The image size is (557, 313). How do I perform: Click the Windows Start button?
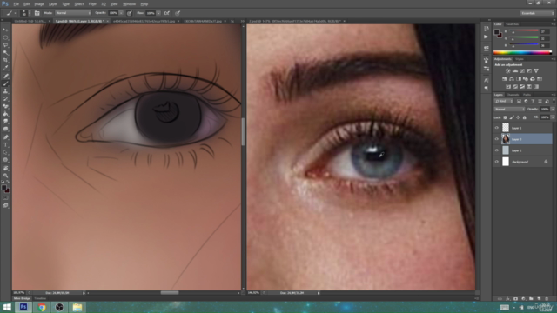pyautogui.click(x=7, y=307)
